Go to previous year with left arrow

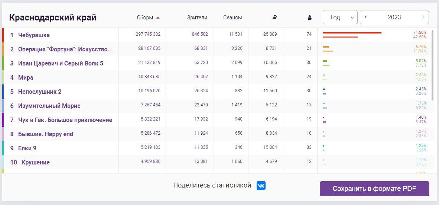[x=366, y=17]
